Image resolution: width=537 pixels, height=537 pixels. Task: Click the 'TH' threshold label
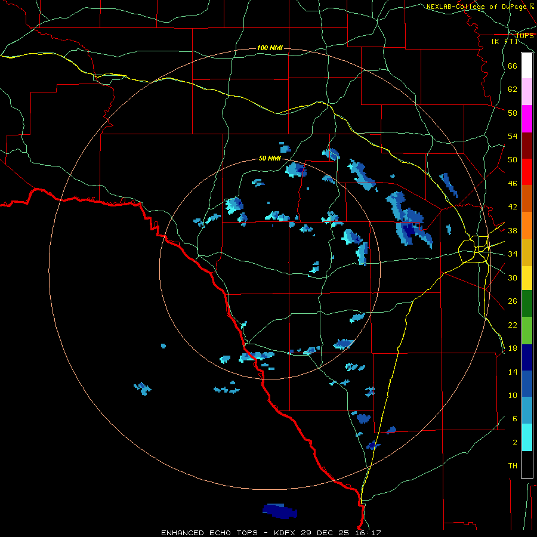(x=513, y=466)
